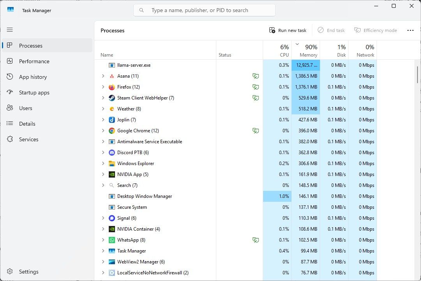Open the App history page
The image size is (421, 281).
[x=47, y=76]
